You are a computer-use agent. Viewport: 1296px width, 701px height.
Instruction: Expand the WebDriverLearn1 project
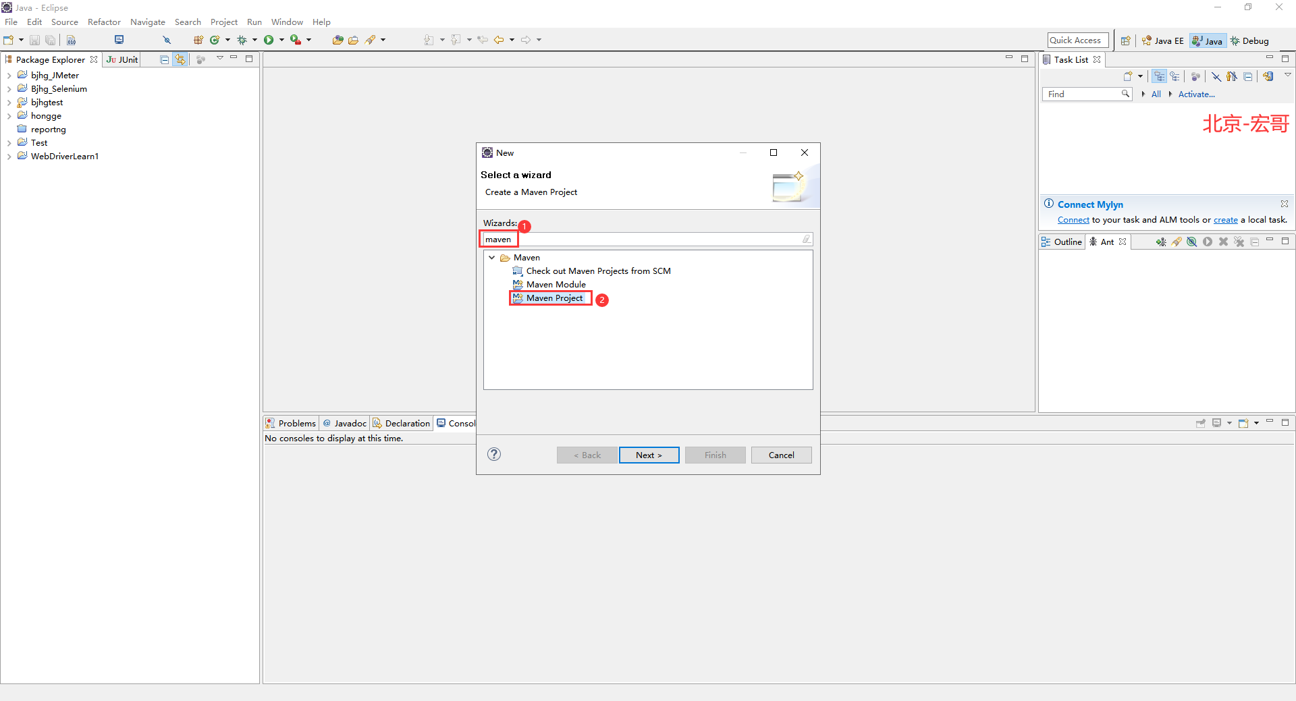(9, 157)
